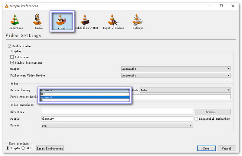
Task: Expand the Fullscreen Video Device dropdown
Action: (176, 75)
